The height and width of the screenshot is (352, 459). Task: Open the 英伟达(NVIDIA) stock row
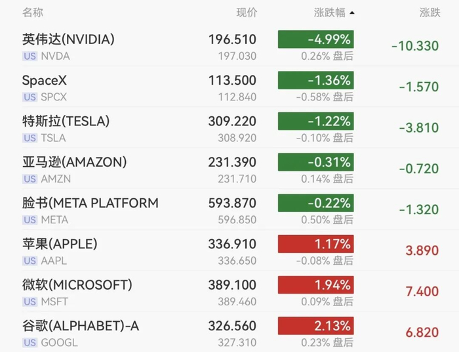tap(229, 46)
